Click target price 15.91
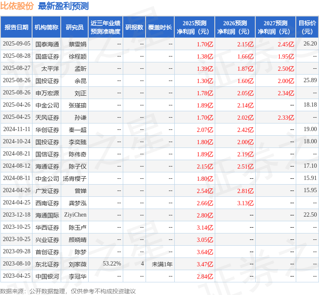Image resolution: width=319 pixels, height=295 pixels. pyautogui.click(x=310, y=178)
